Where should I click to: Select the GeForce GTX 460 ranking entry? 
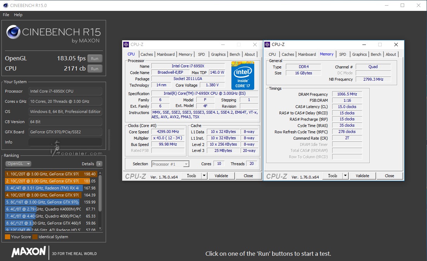(x=51, y=223)
